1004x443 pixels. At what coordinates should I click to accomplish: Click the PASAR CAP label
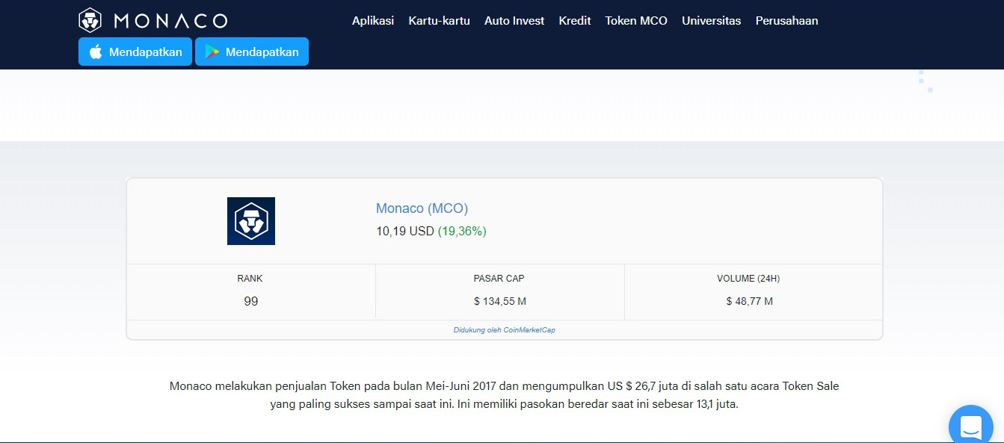pos(499,279)
